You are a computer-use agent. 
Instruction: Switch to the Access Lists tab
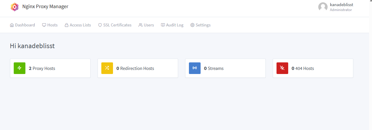78,25
